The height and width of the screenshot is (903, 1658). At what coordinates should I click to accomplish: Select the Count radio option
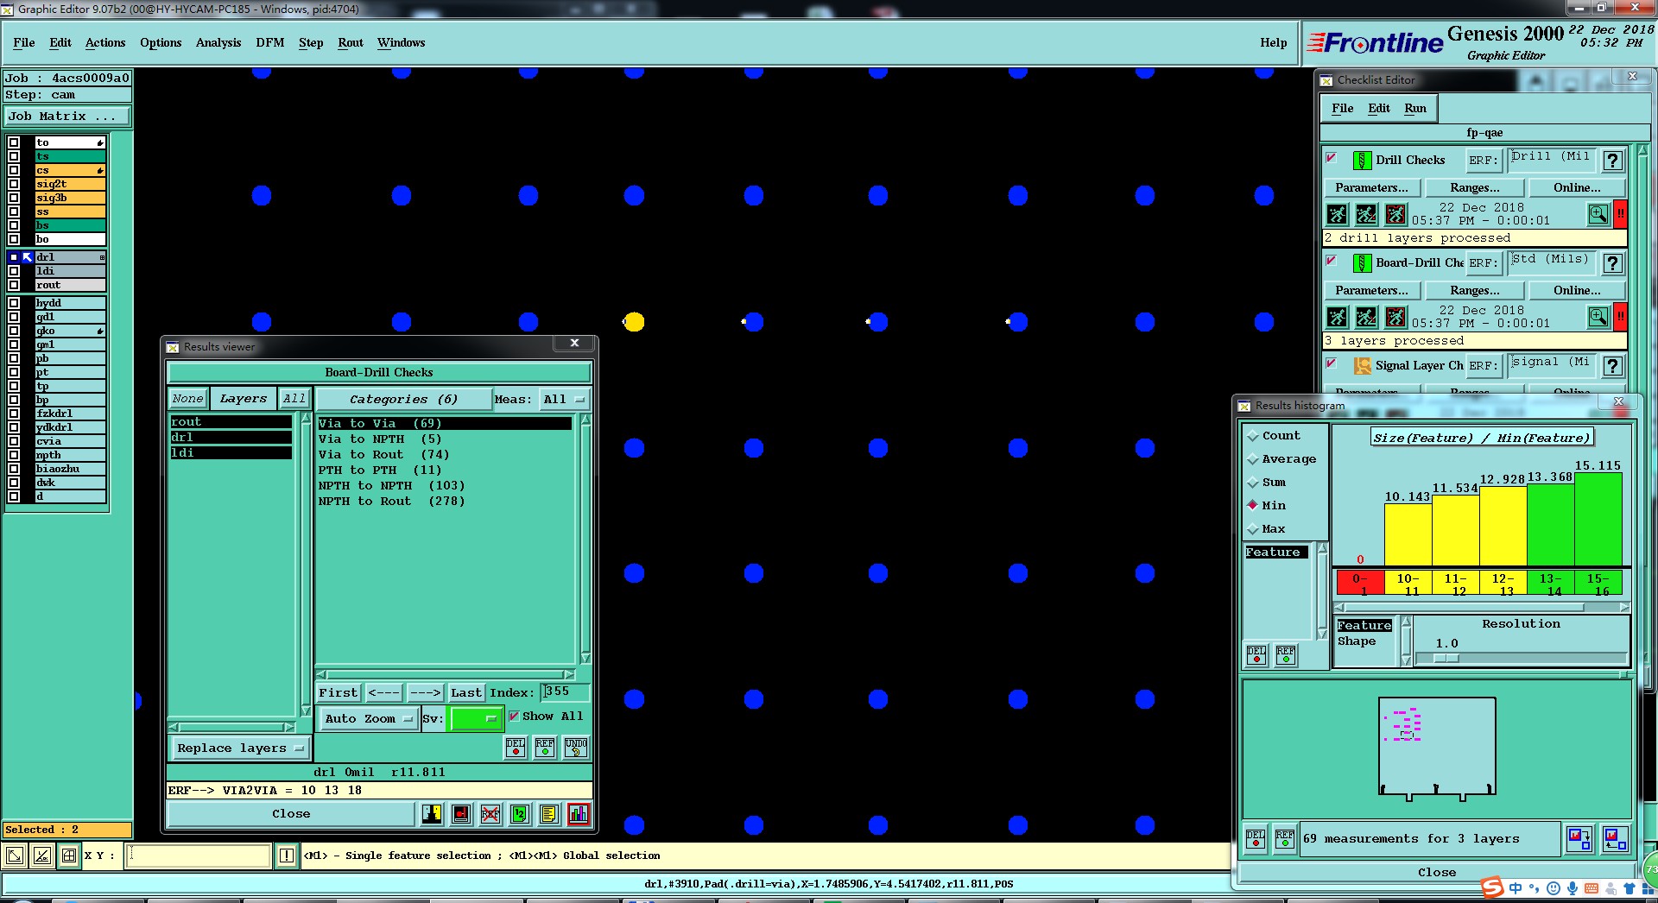click(x=1253, y=436)
